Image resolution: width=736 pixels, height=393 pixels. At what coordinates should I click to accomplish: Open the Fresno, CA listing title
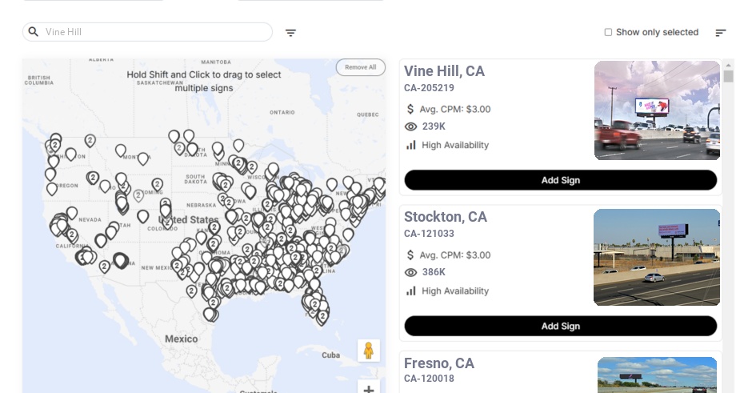(439, 363)
